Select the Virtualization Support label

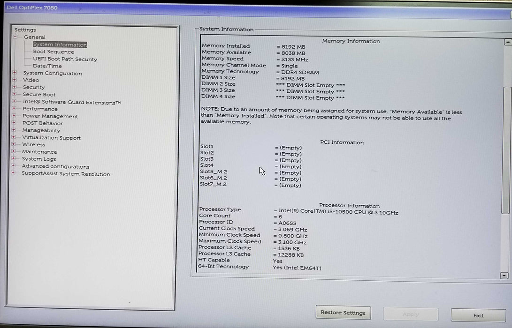[x=51, y=138]
